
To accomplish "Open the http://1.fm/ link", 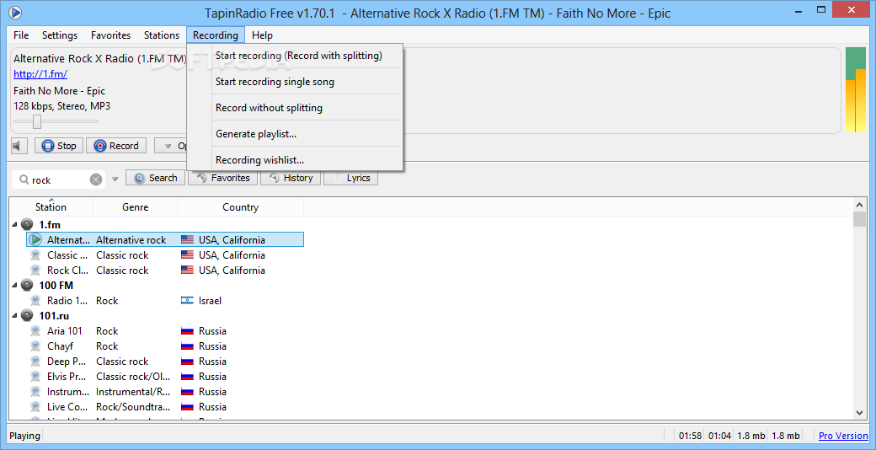I will (x=40, y=74).
